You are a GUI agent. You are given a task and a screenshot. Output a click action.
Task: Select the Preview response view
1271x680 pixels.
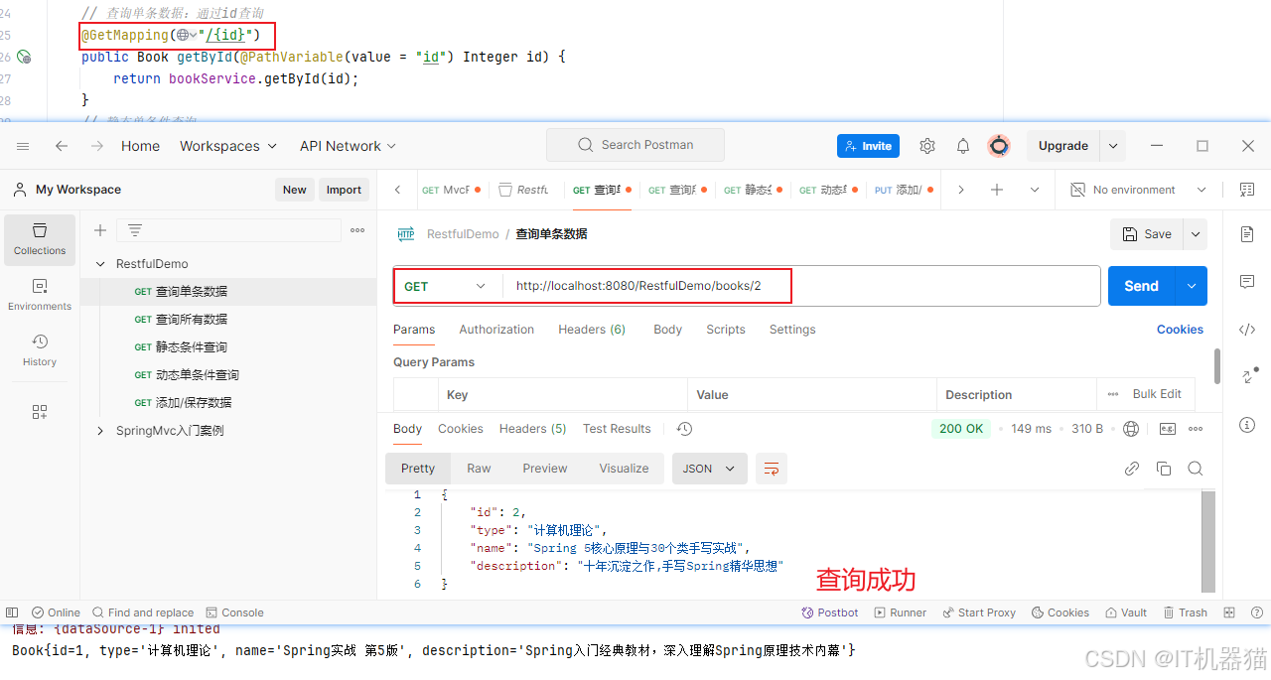(x=545, y=469)
